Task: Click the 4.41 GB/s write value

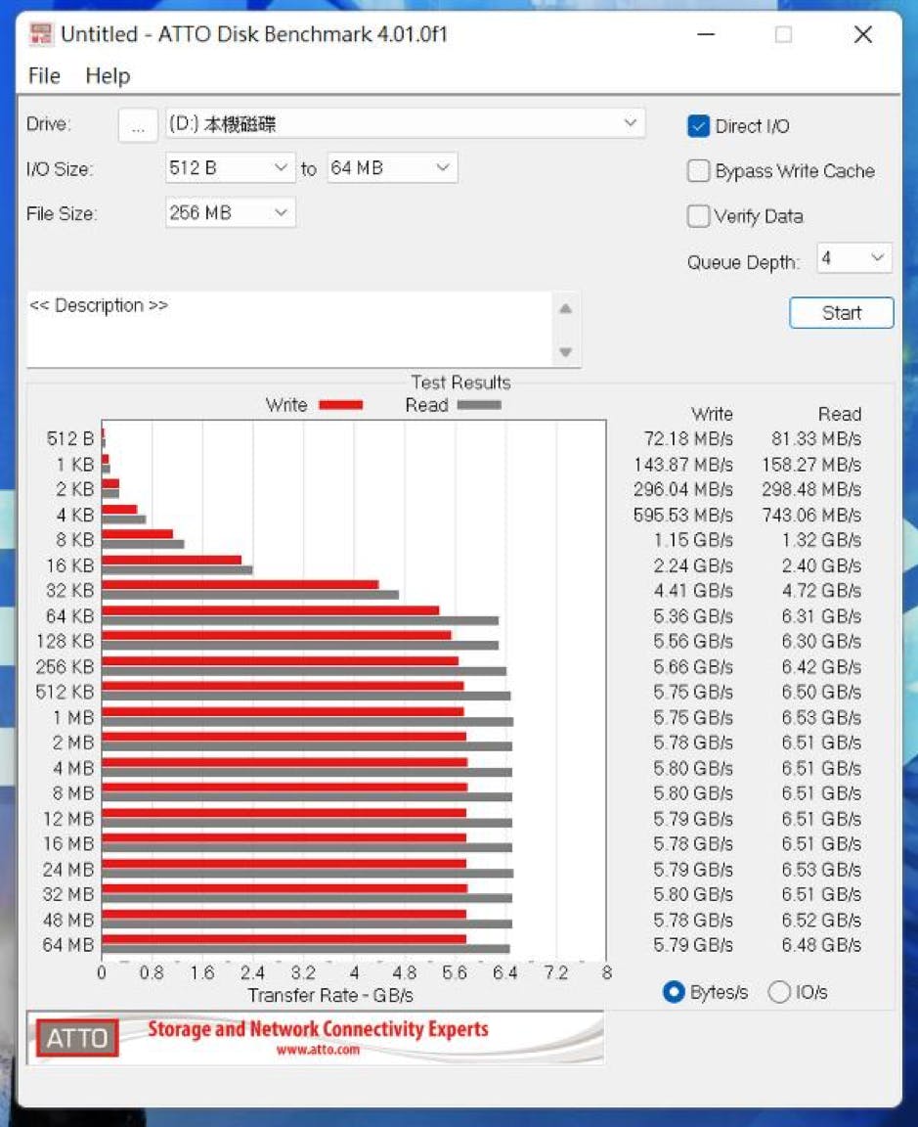Action: [693, 591]
